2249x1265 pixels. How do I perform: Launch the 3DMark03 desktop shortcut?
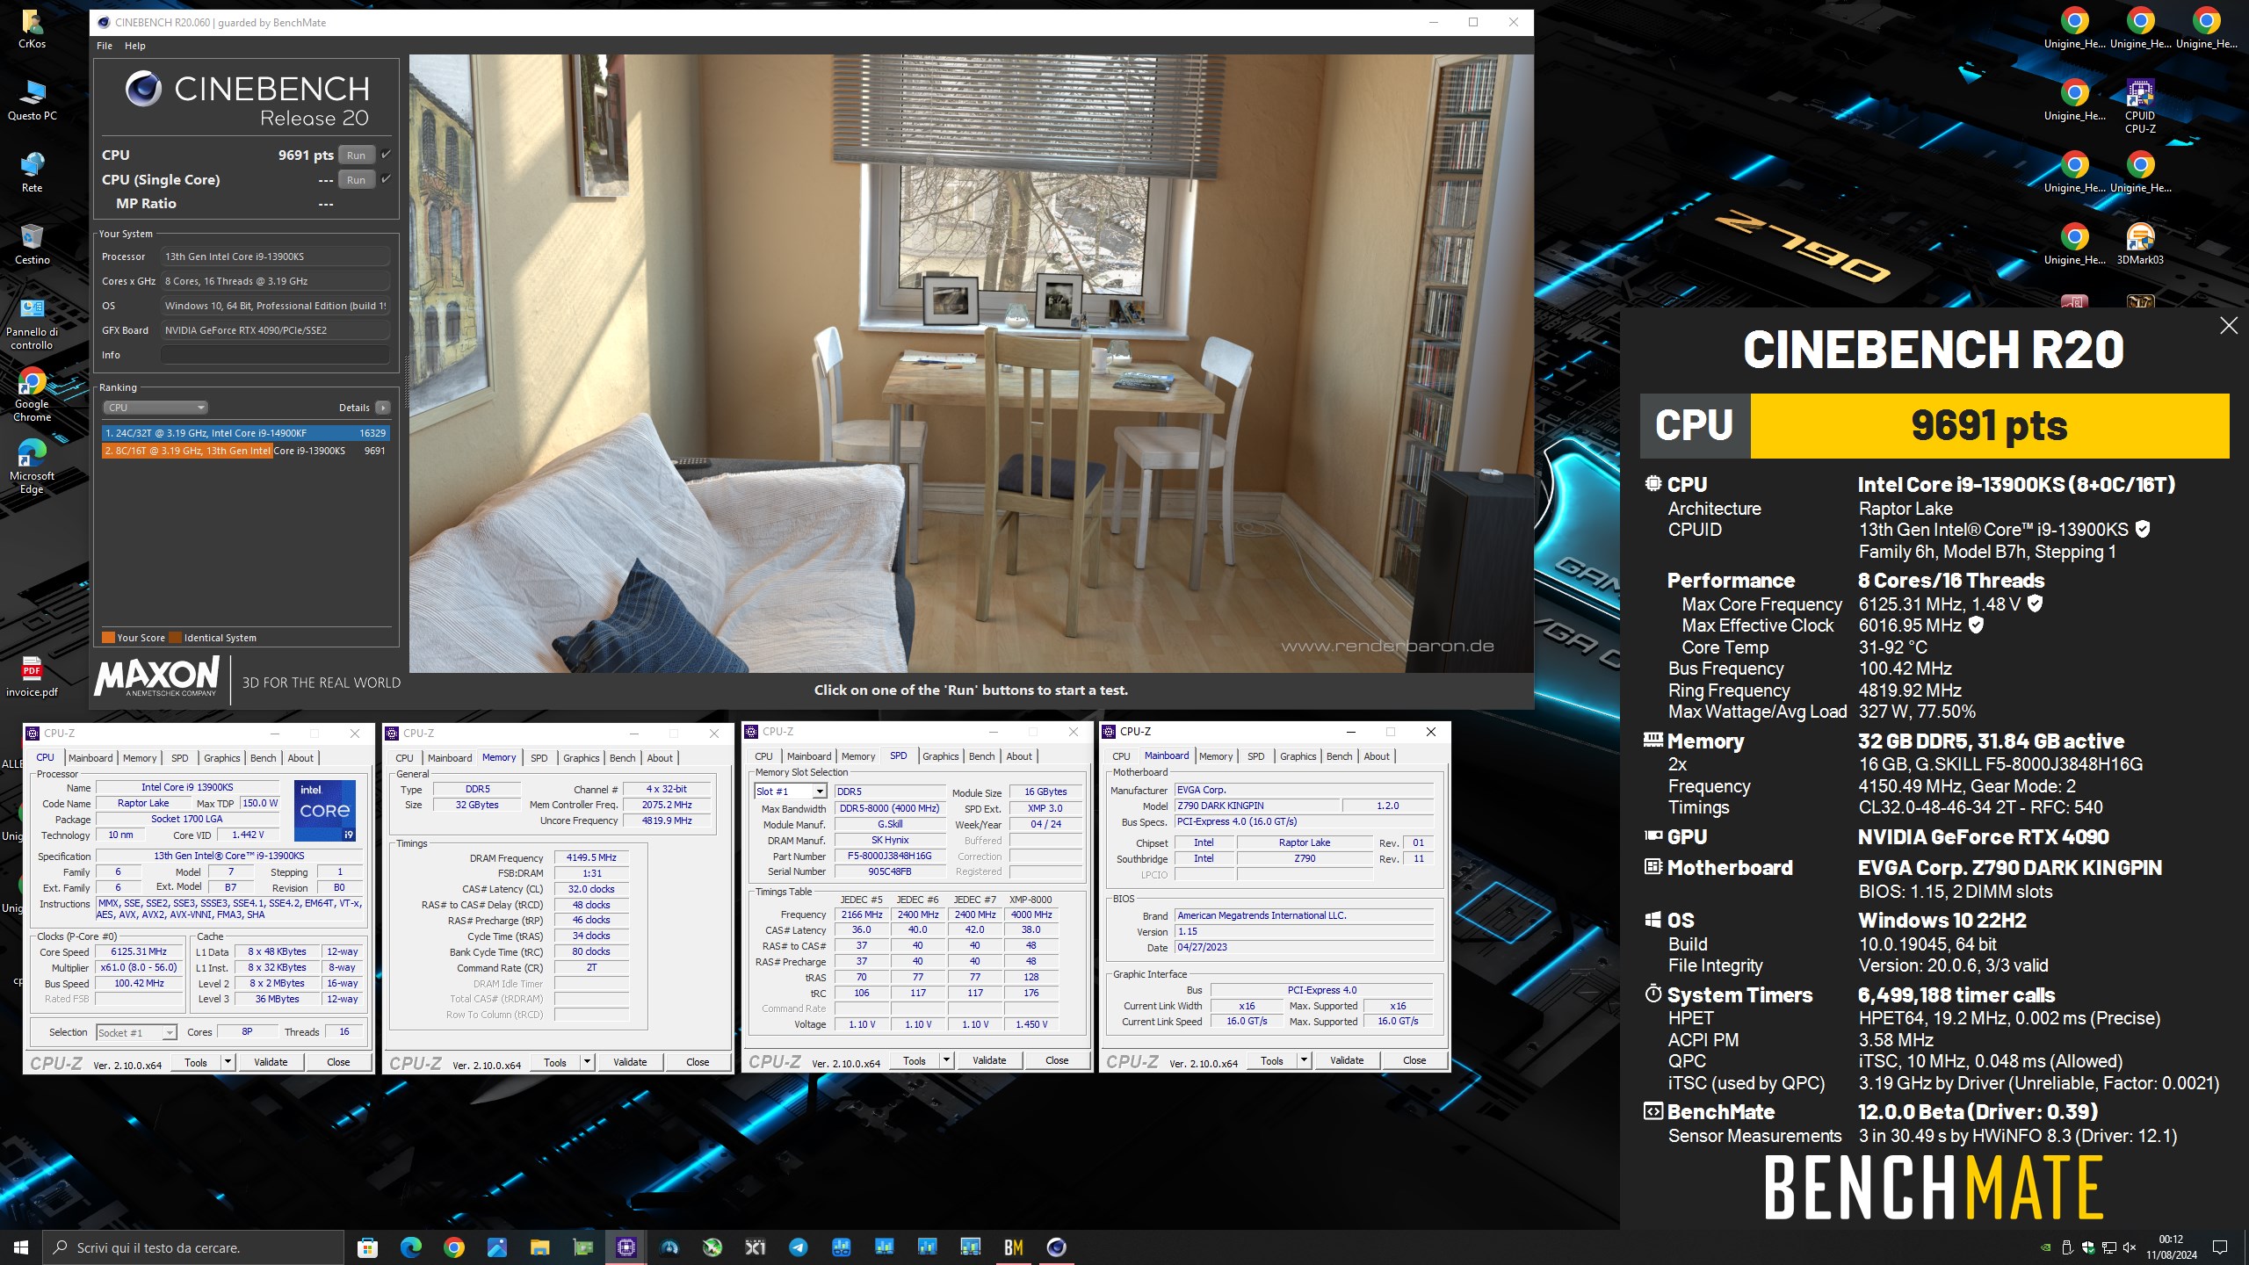tap(2139, 244)
